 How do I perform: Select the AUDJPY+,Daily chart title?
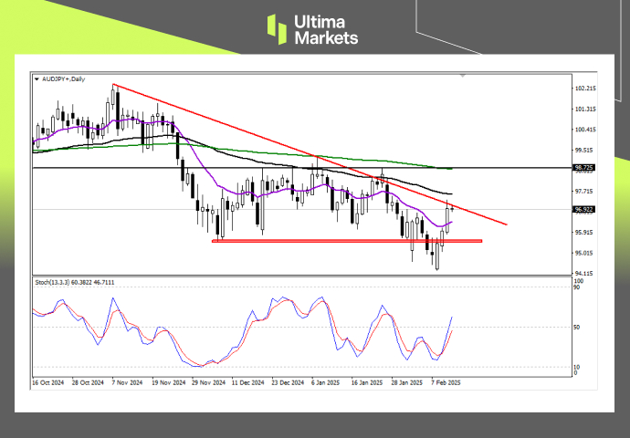pos(63,80)
